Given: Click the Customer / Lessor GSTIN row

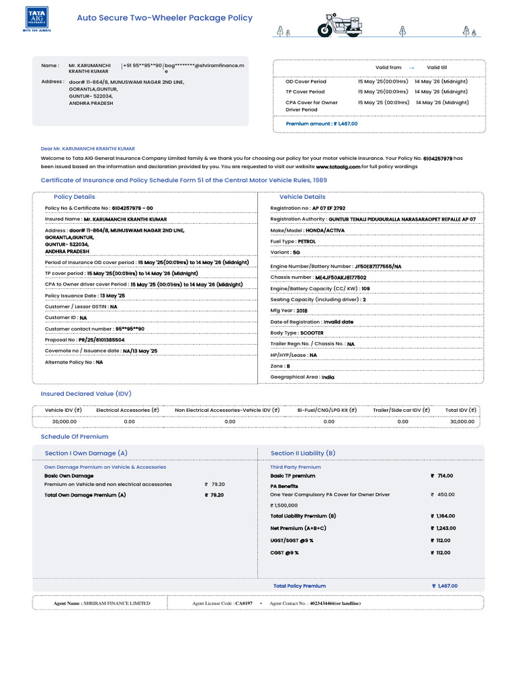Looking at the screenshot, I should [81, 306].
